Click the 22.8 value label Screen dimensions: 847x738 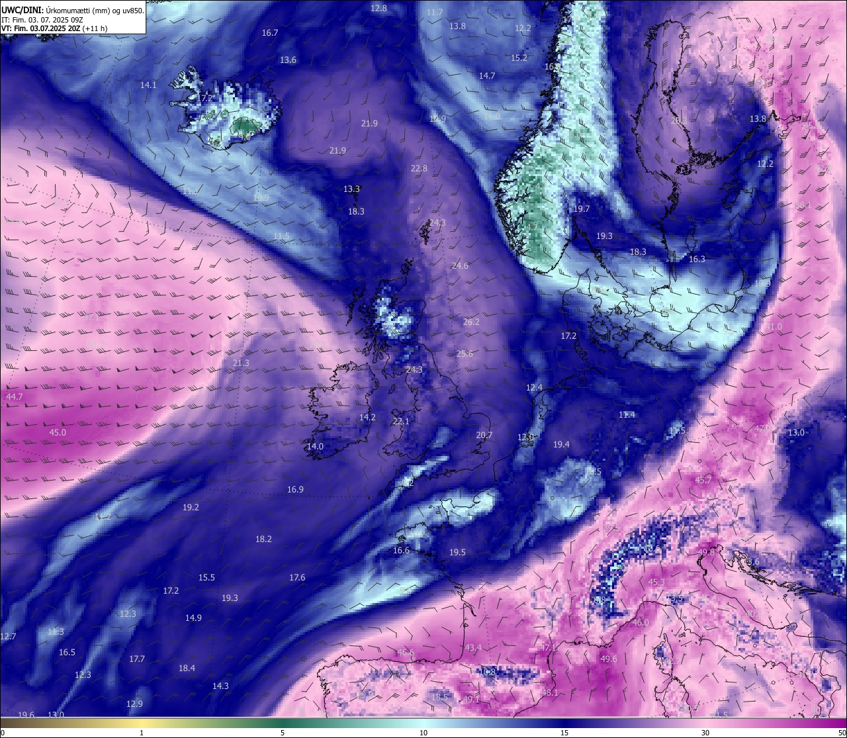[419, 168]
